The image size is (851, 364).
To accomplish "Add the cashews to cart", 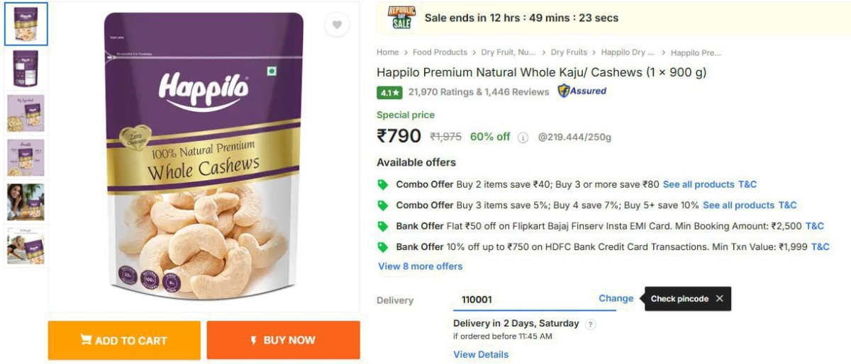I will pyautogui.click(x=124, y=341).
